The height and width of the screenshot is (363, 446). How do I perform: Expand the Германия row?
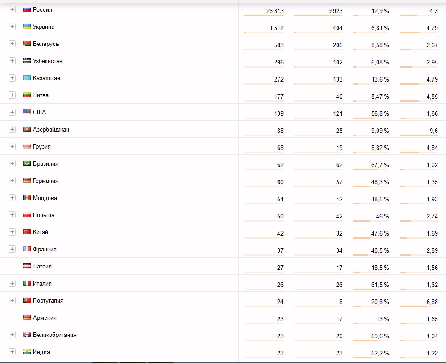[12, 181]
